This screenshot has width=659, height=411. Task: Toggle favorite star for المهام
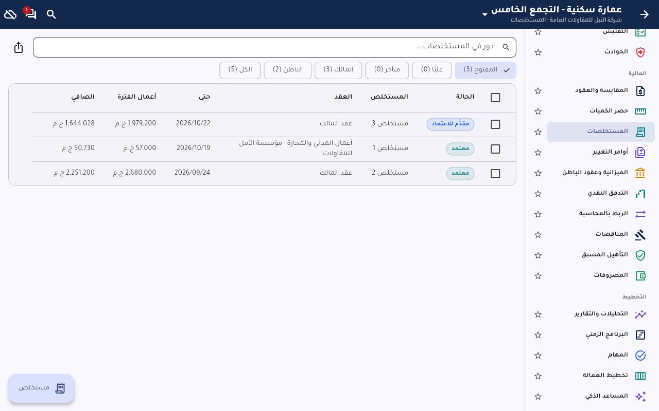click(x=538, y=356)
